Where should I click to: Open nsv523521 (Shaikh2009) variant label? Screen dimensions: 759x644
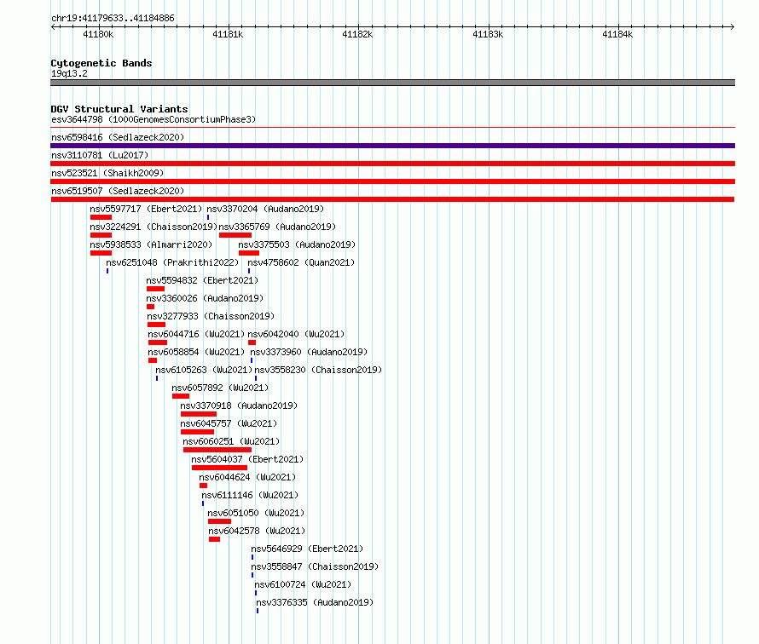(x=107, y=173)
